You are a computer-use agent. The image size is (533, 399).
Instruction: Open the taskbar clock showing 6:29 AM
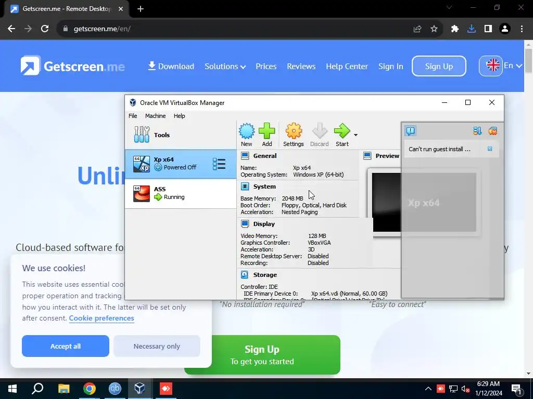(488, 389)
